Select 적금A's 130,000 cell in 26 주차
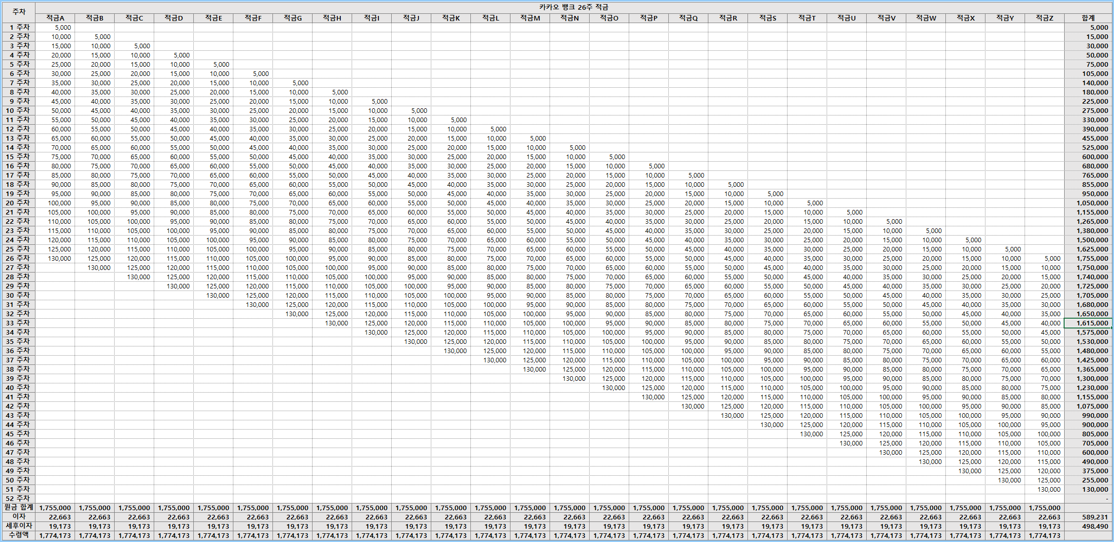Screen dimensions: 1114x542 [55, 258]
